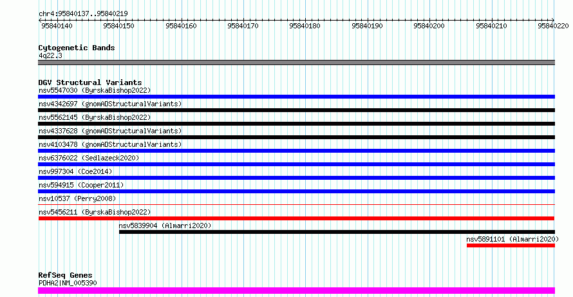Click the blue bar under nsv4103478

(x=296, y=151)
